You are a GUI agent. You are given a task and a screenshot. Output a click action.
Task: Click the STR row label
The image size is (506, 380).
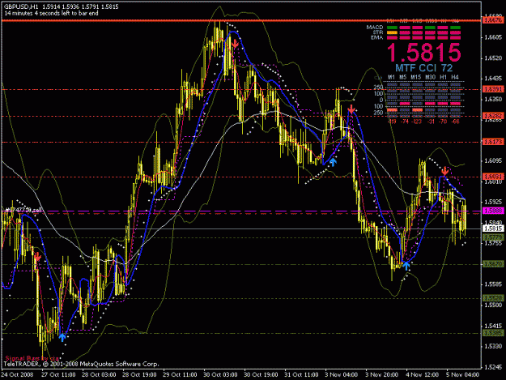378,32
